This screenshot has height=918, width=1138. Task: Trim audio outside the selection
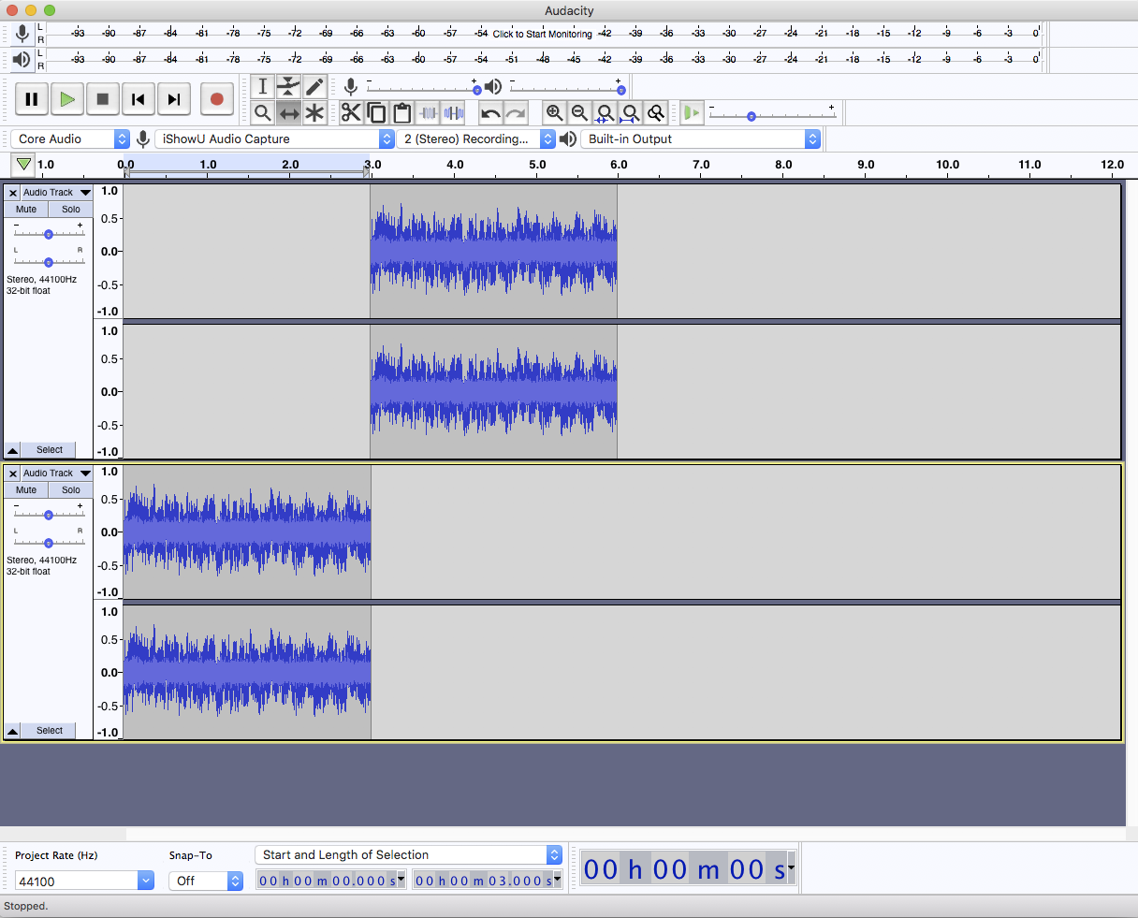pyautogui.click(x=430, y=112)
